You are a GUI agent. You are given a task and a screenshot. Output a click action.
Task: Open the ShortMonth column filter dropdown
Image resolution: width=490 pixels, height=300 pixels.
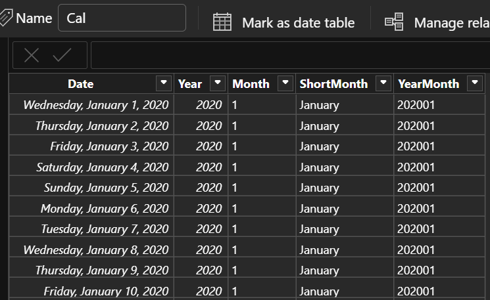[x=383, y=83]
